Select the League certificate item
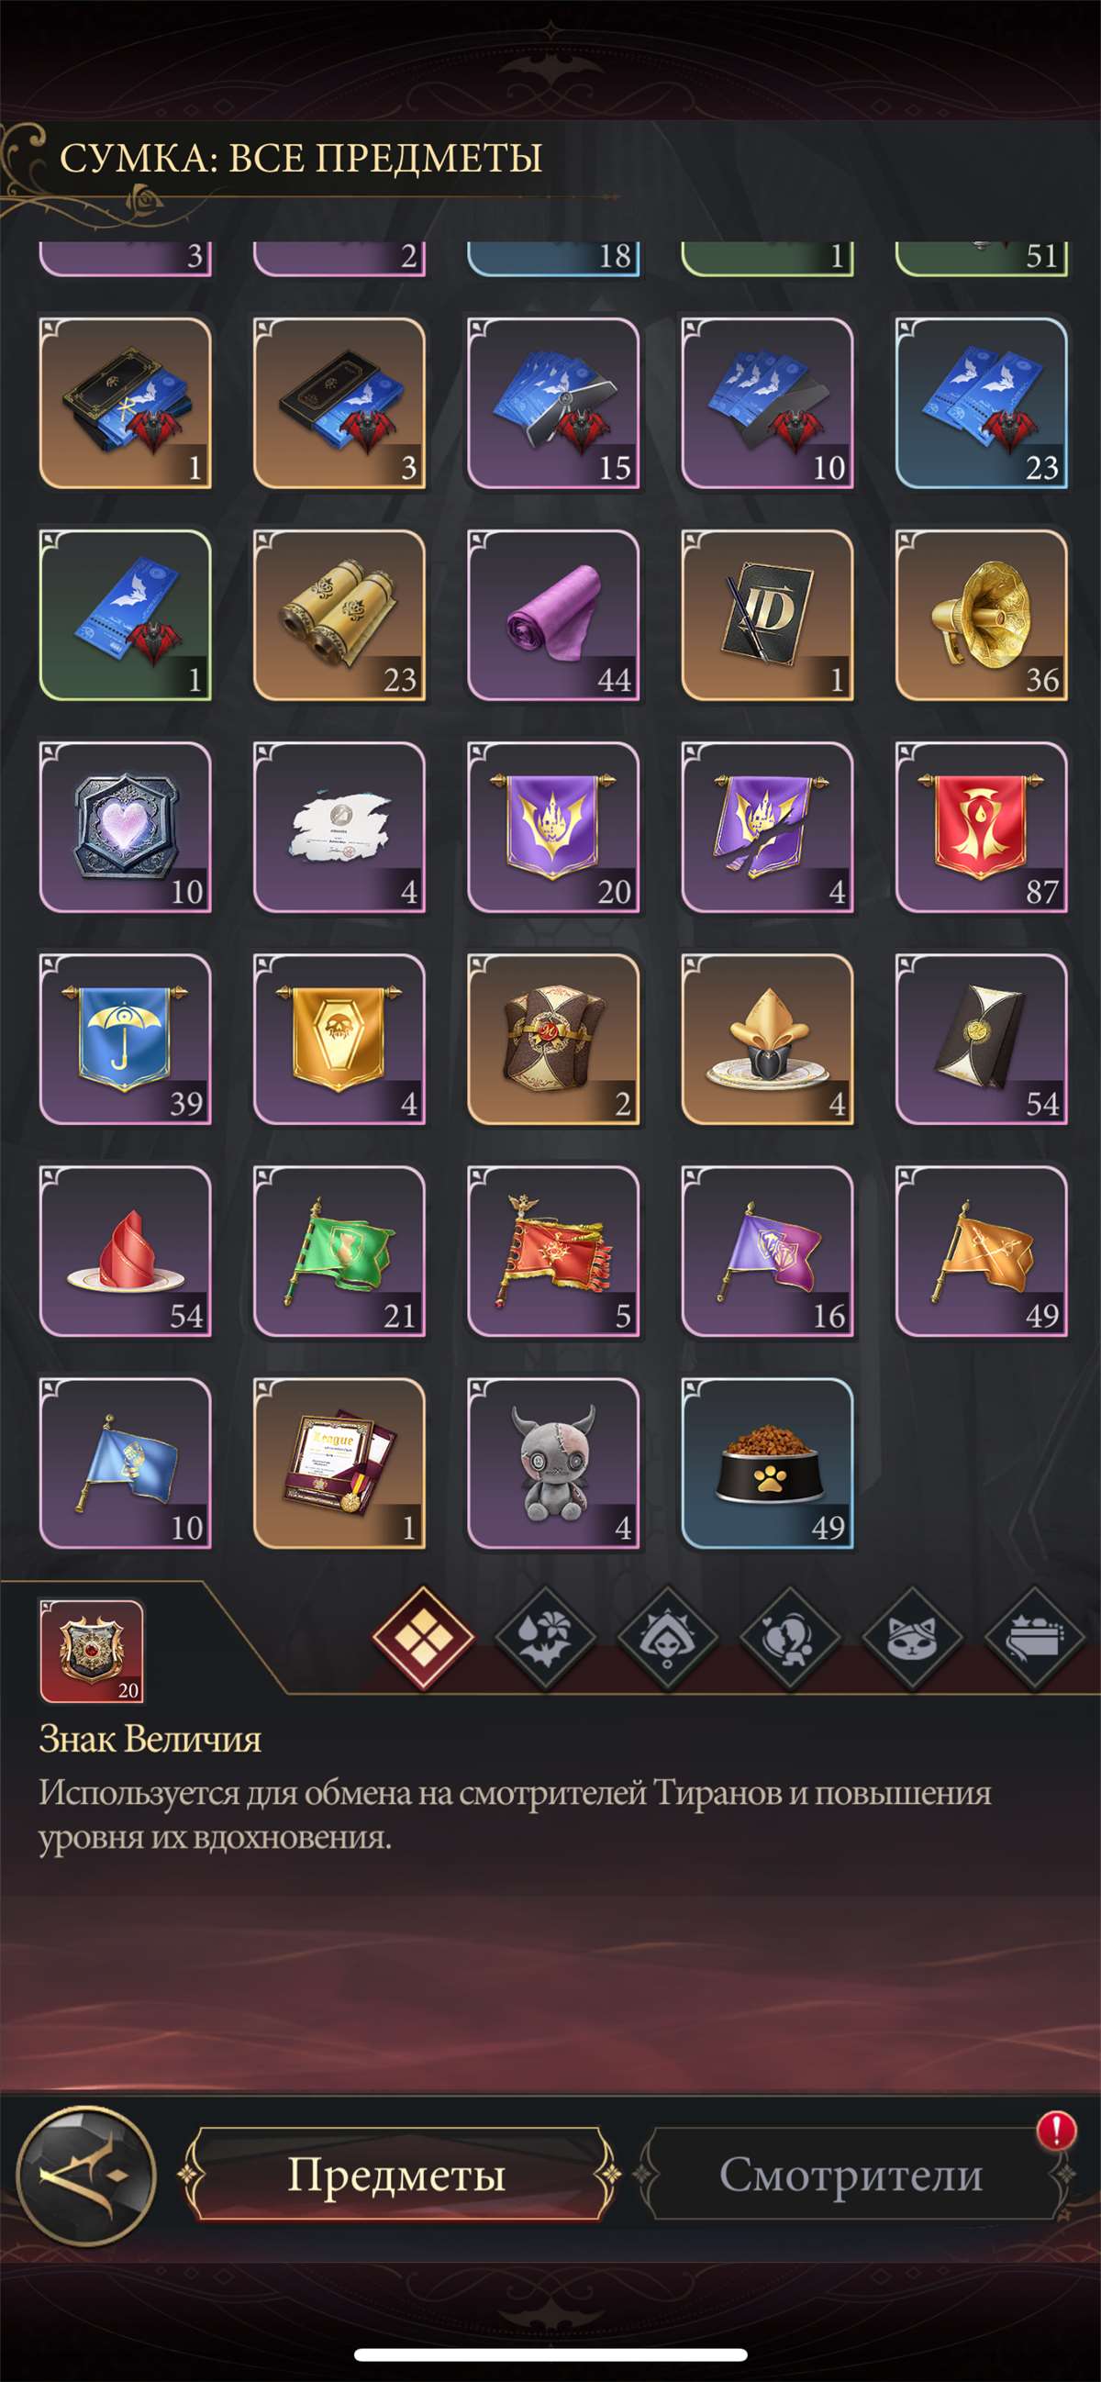This screenshot has height=2382, width=1101. [x=339, y=1463]
